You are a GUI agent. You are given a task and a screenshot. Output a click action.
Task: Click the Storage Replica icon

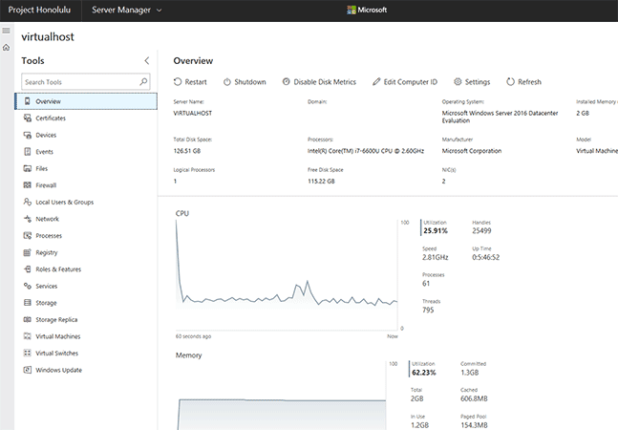(x=27, y=319)
